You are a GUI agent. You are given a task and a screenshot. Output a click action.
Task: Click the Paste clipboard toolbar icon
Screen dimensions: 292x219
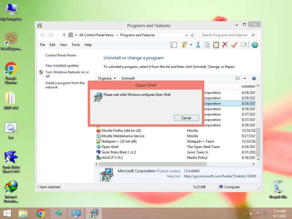coord(216,45)
